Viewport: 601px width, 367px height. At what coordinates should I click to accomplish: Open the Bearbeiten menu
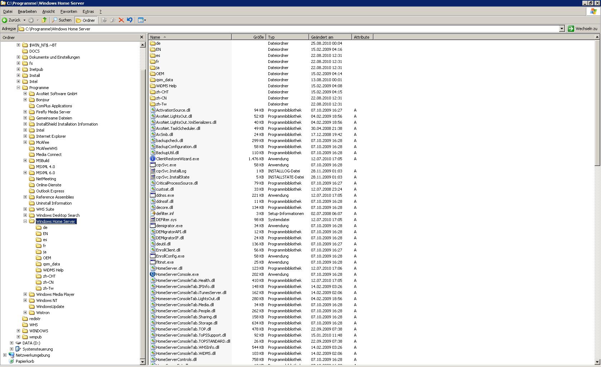pos(27,11)
